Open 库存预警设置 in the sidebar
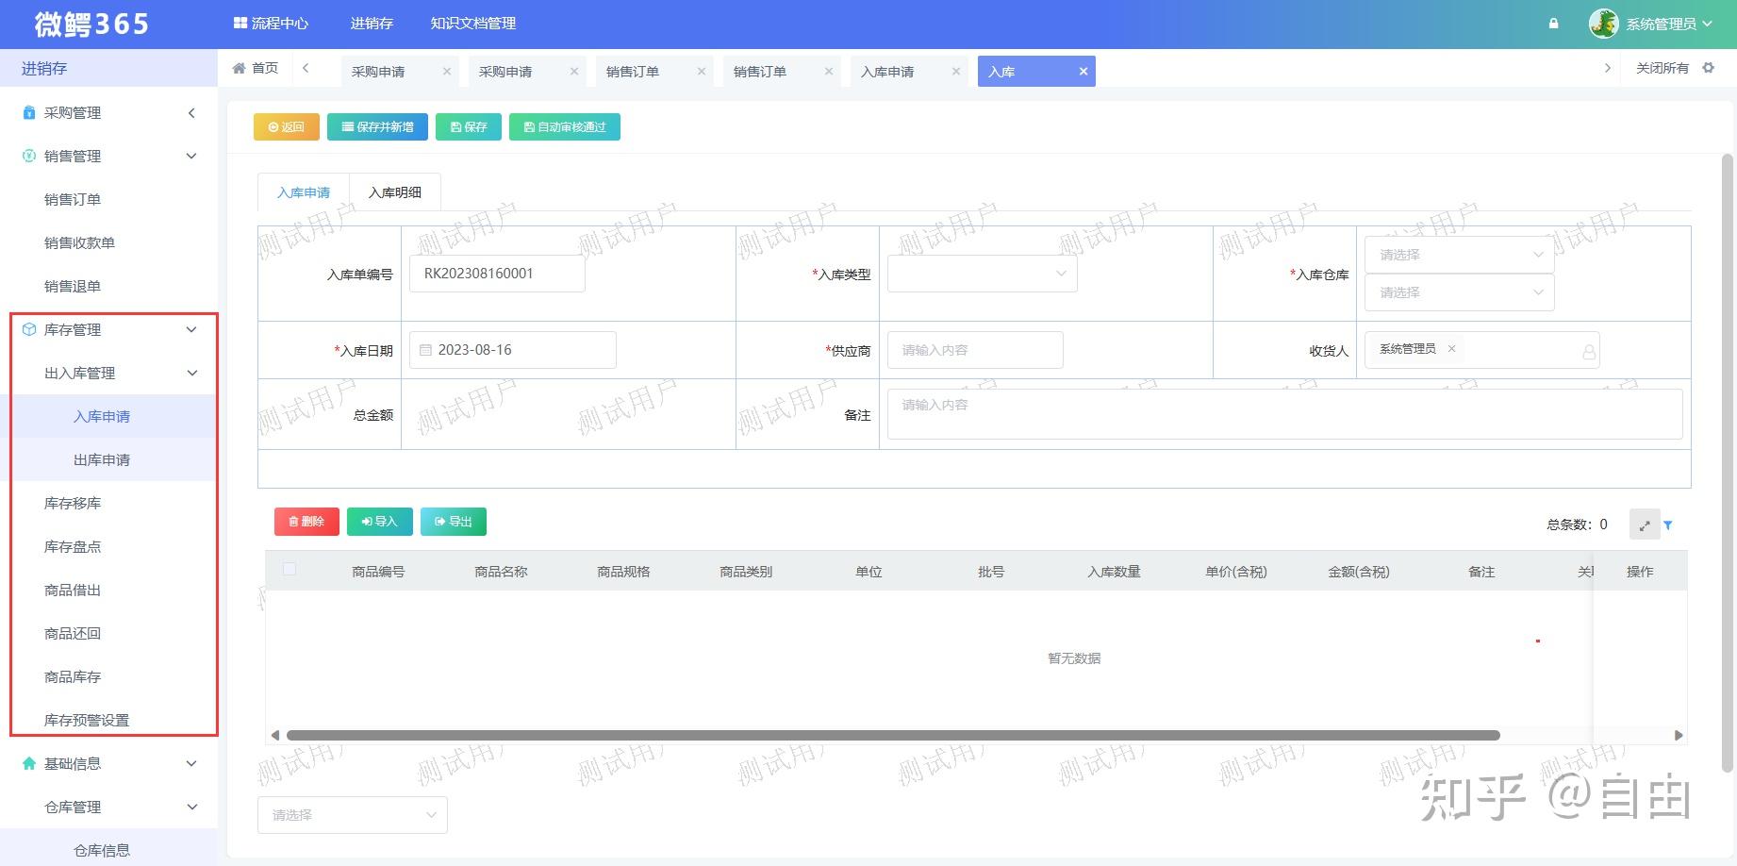The width and height of the screenshot is (1737, 866). [x=87, y=721]
